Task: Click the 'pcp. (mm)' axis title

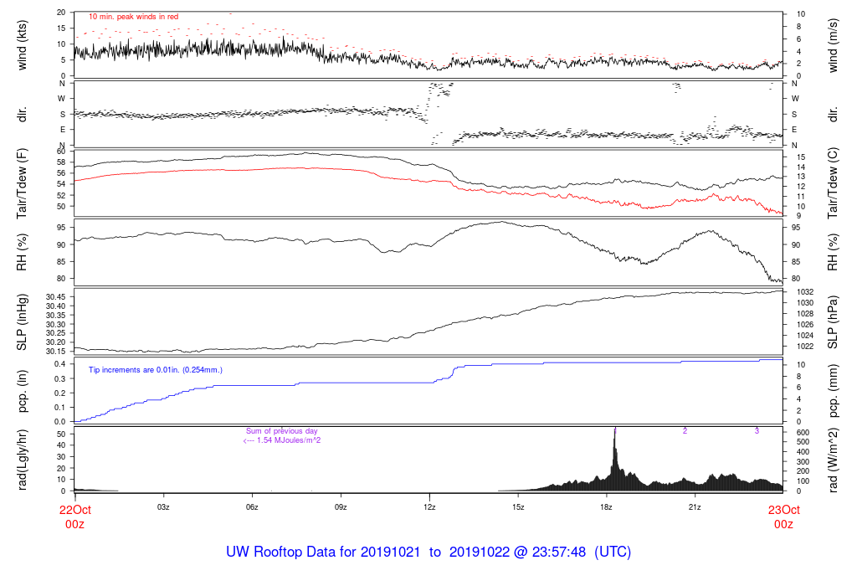Action: [x=833, y=391]
